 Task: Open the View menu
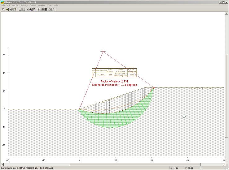coord(49,5)
